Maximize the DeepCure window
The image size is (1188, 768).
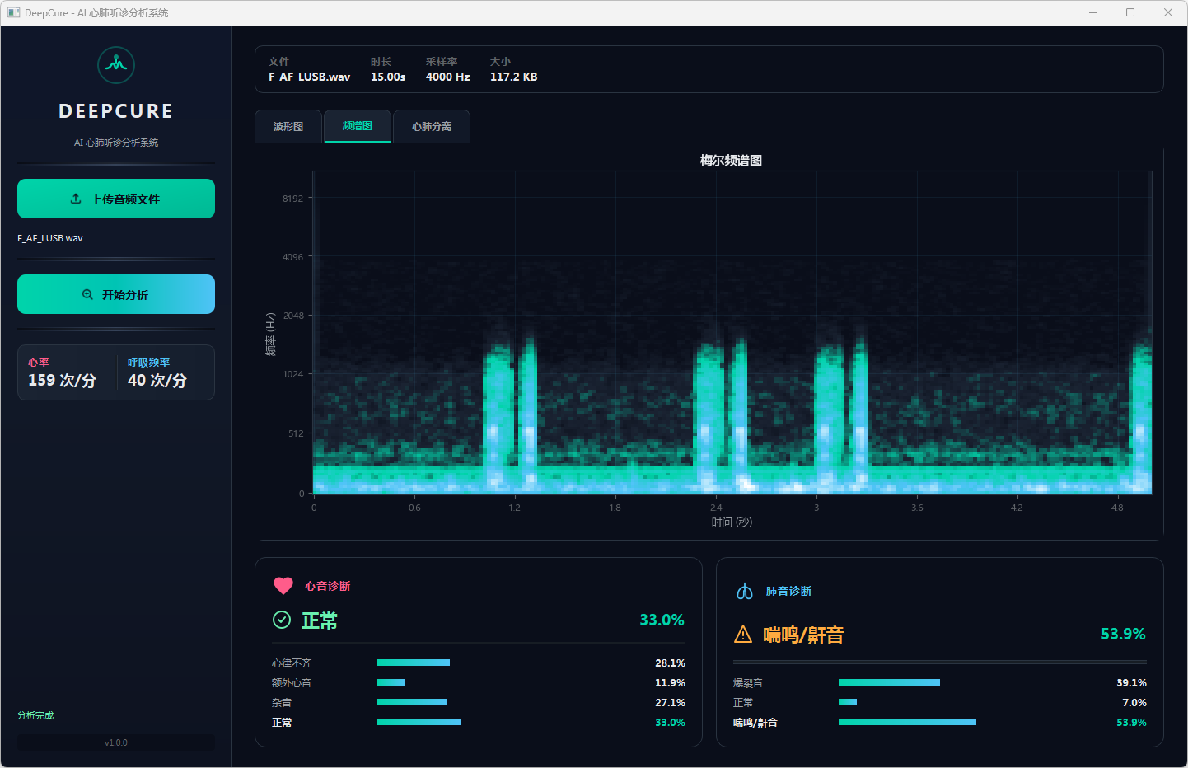pyautogui.click(x=1130, y=12)
